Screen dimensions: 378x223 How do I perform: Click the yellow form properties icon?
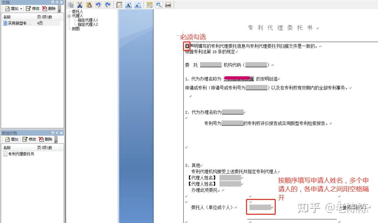[150, 5]
